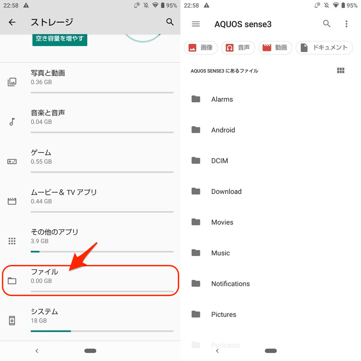Filter files by 画像 chip
Viewport: 361px width, 361px height.
tap(201, 47)
